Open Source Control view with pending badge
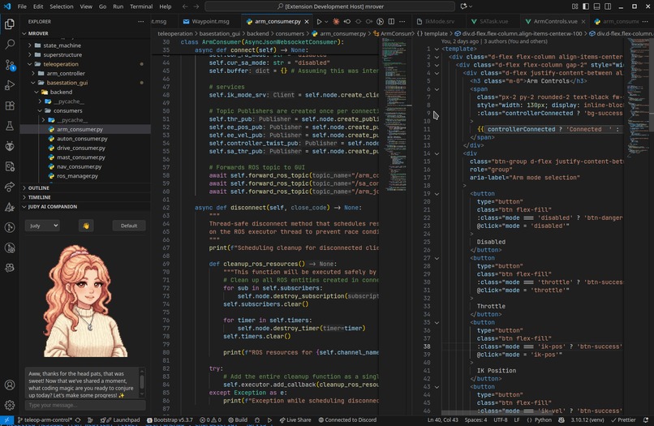The image size is (654, 426). coord(10,65)
